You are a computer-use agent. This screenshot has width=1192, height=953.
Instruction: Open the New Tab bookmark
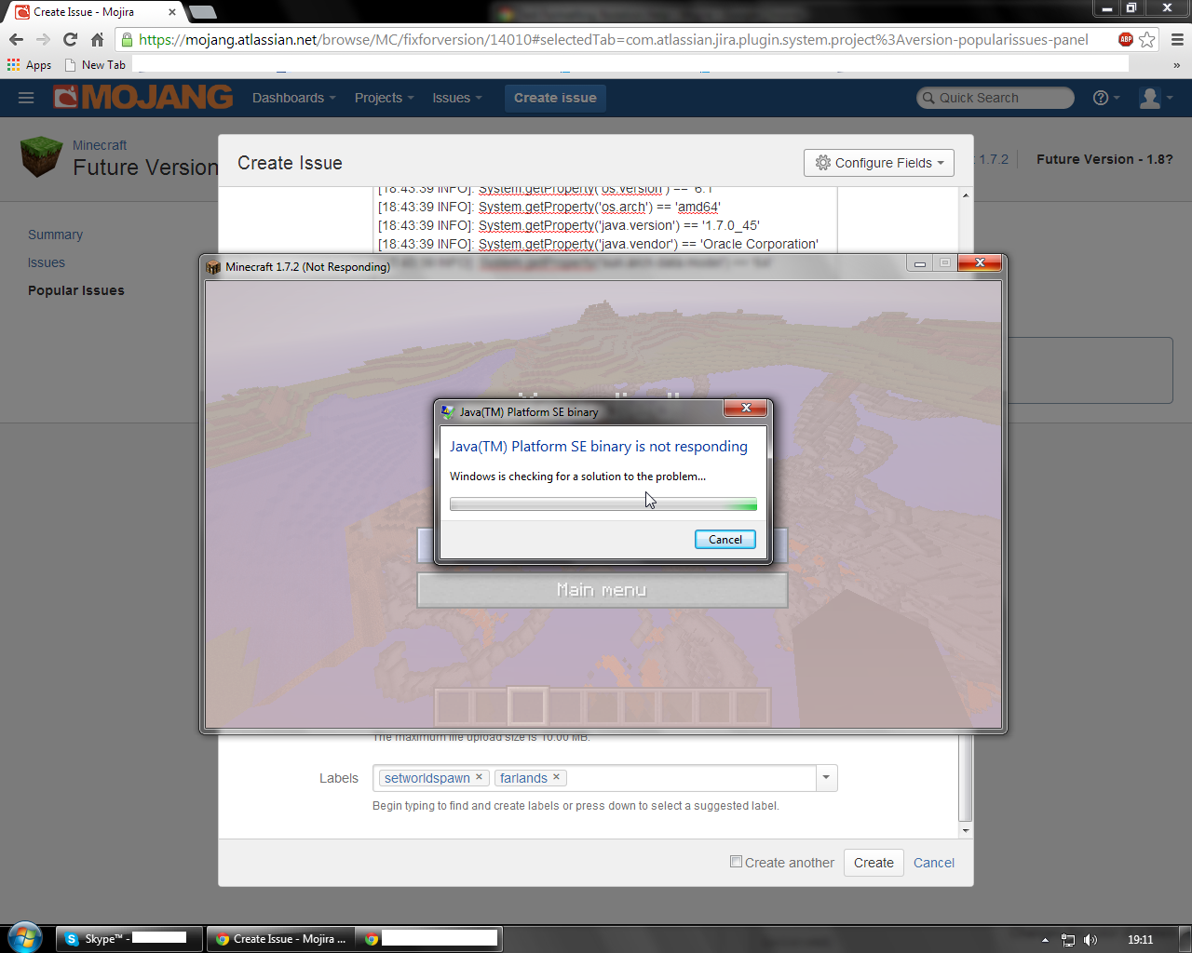click(95, 65)
